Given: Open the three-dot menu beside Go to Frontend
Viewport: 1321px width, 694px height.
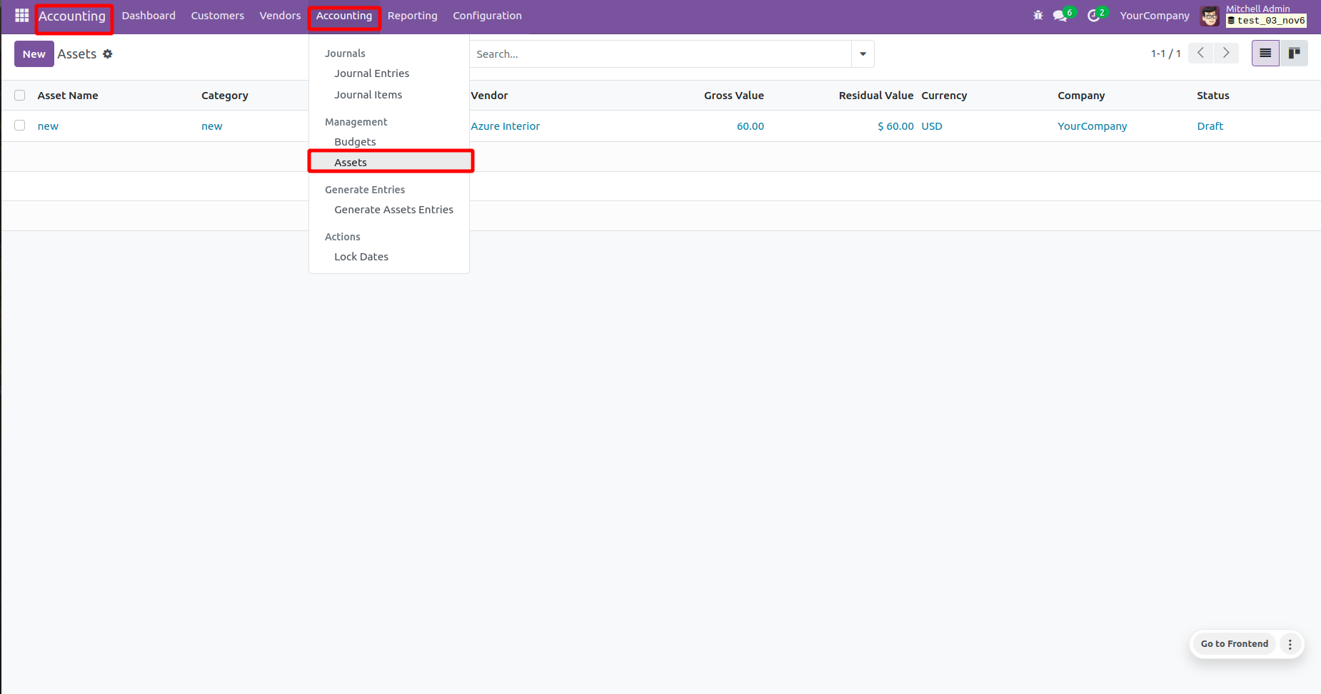Looking at the screenshot, I should (1290, 644).
